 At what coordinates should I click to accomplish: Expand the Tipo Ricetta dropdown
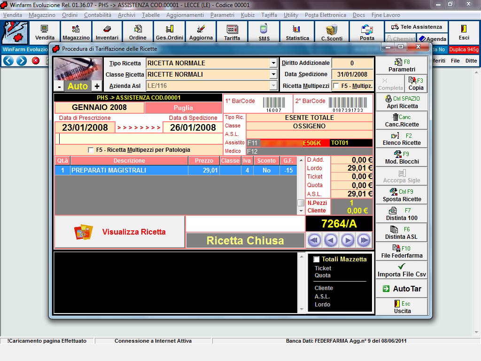(x=273, y=63)
